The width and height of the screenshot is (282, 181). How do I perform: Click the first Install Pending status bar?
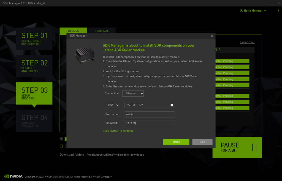pos(232,61)
